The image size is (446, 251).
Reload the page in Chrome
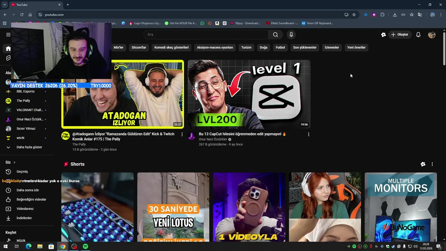pyautogui.click(x=22, y=15)
